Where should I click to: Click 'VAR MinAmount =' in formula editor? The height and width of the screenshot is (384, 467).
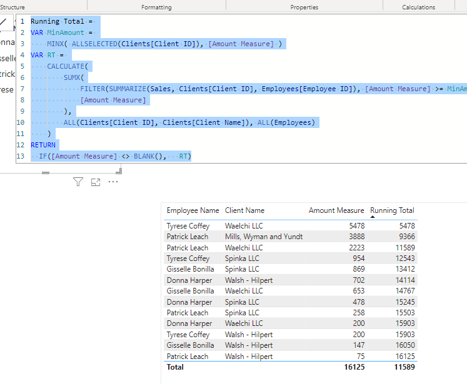[x=61, y=32]
